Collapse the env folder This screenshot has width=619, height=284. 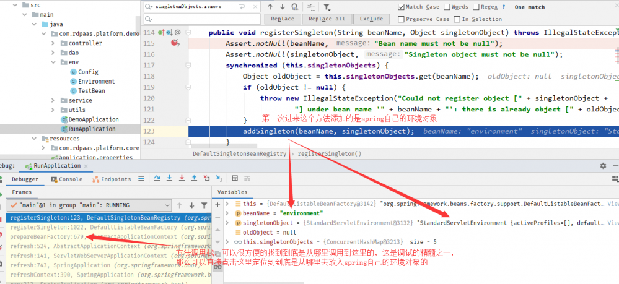(x=53, y=62)
